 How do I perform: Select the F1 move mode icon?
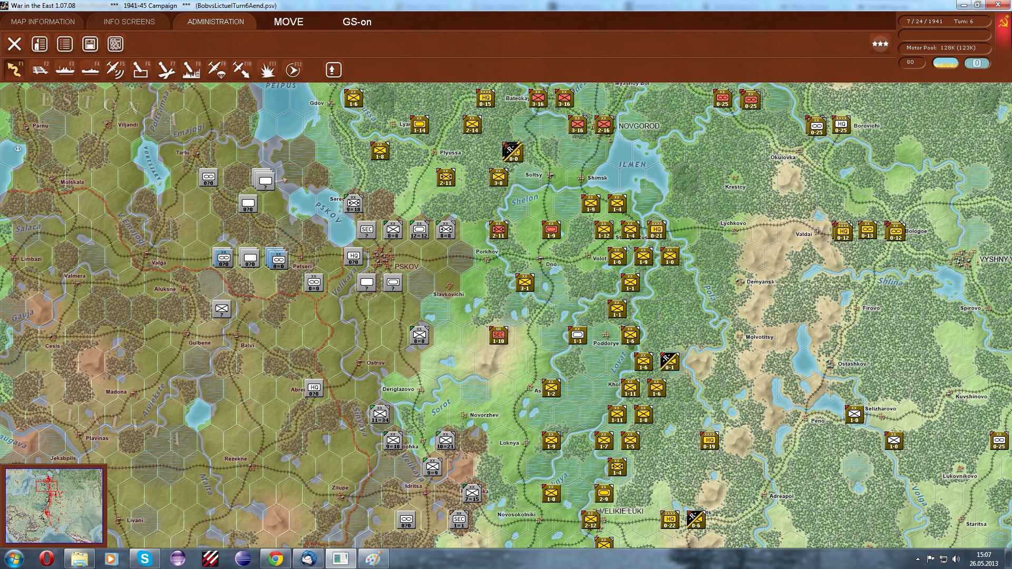[14, 70]
